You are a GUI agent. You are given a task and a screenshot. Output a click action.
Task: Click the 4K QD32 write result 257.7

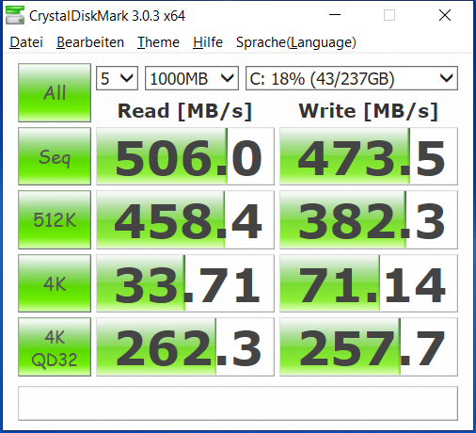click(x=369, y=347)
